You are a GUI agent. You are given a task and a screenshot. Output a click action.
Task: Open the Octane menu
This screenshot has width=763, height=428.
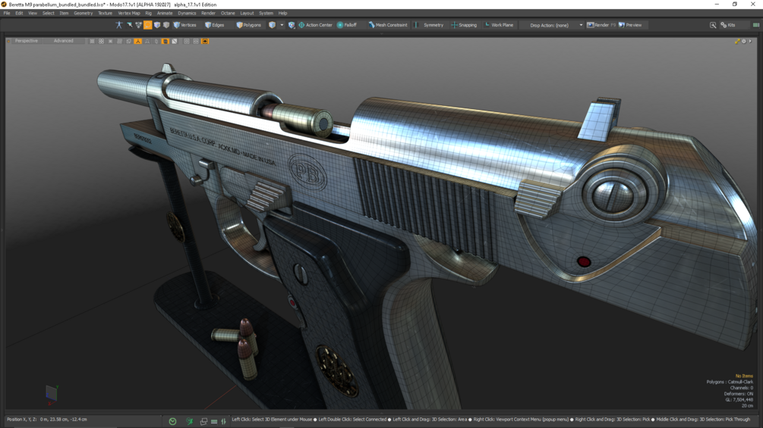228,13
